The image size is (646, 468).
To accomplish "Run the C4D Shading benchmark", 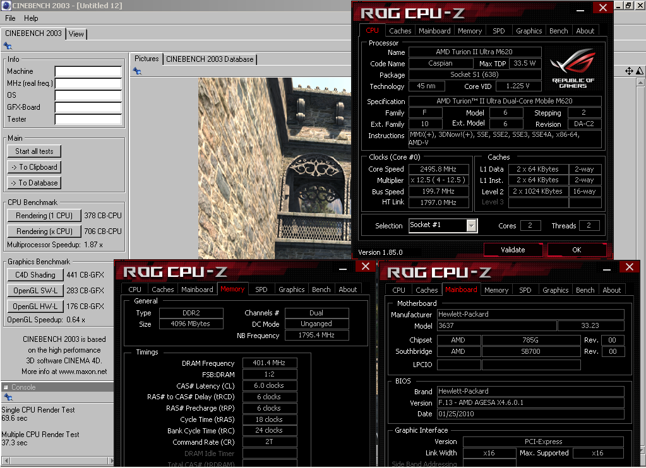I will [x=35, y=275].
